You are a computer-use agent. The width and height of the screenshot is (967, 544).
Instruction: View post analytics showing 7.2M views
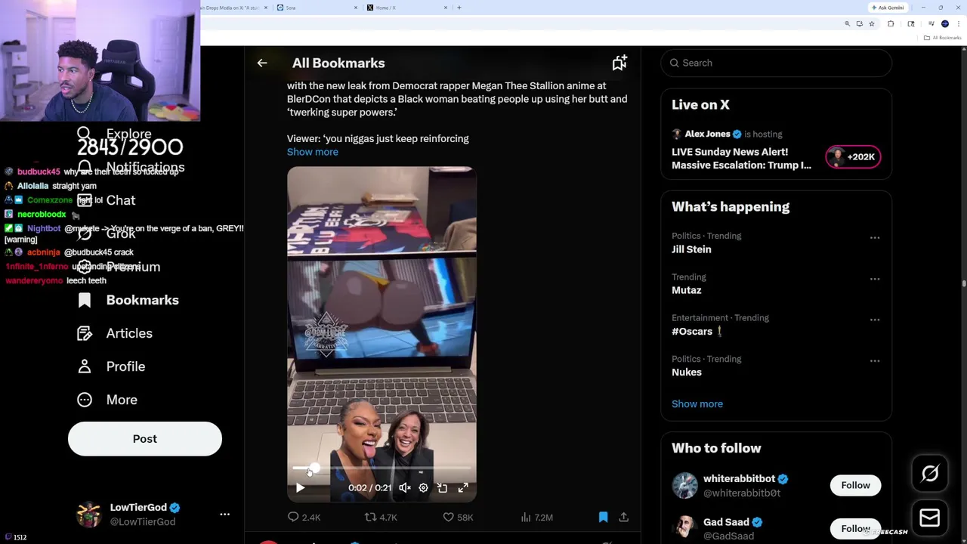[537, 518]
